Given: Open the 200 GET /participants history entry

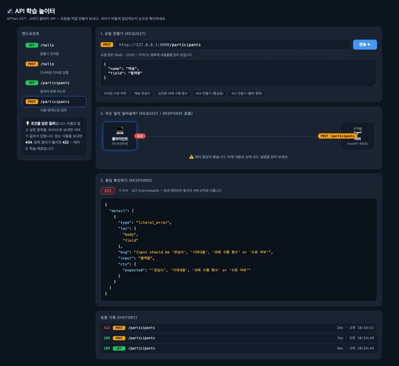Looking at the screenshot, I should click(239, 348).
